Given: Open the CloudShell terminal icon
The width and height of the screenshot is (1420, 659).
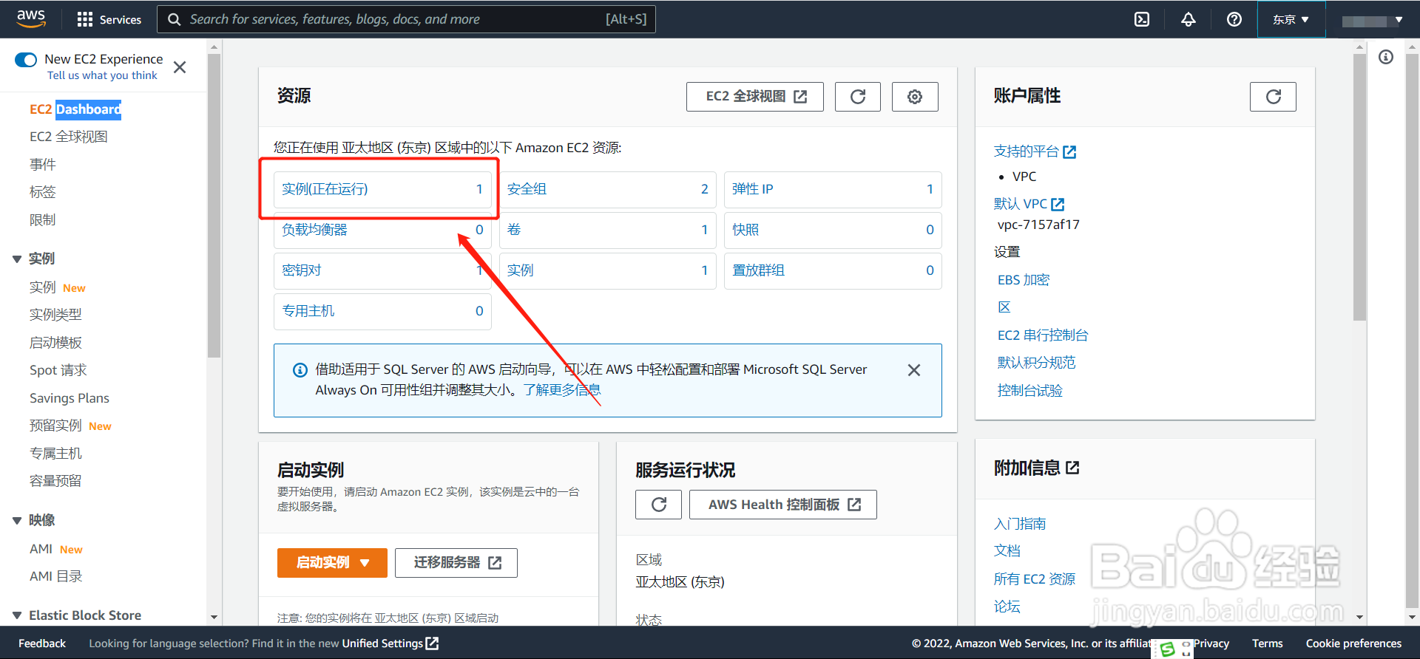Looking at the screenshot, I should pos(1142,19).
